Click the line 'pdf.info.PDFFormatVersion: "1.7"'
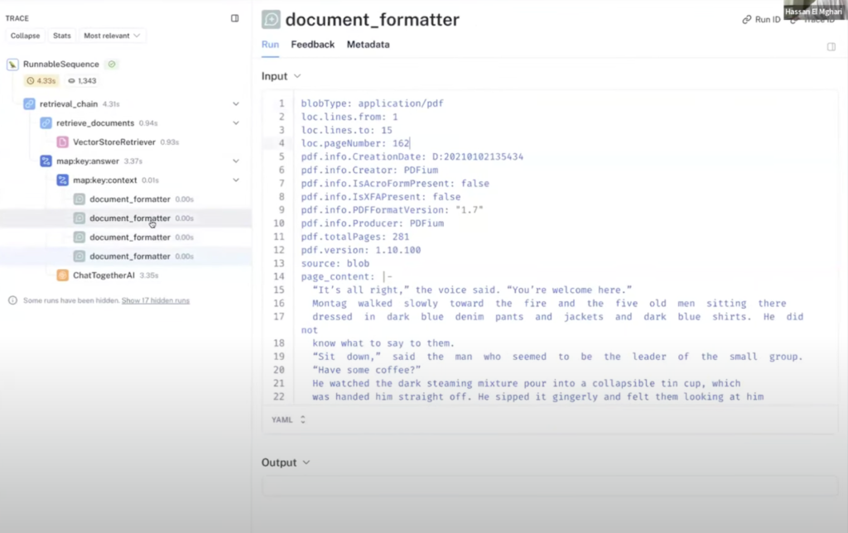The height and width of the screenshot is (533, 848). [x=392, y=209]
